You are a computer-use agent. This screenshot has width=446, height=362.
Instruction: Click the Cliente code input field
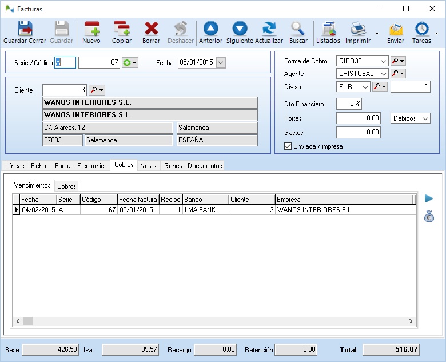(64, 90)
